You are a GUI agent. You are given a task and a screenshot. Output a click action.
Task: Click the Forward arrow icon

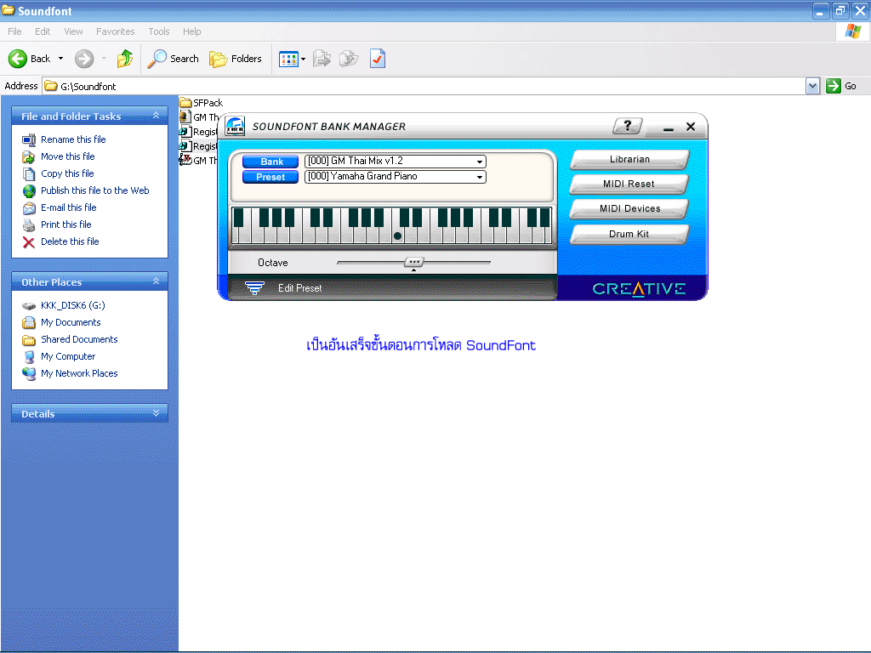(84, 59)
